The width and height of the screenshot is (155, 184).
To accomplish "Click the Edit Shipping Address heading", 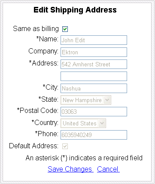I will coord(75,10).
